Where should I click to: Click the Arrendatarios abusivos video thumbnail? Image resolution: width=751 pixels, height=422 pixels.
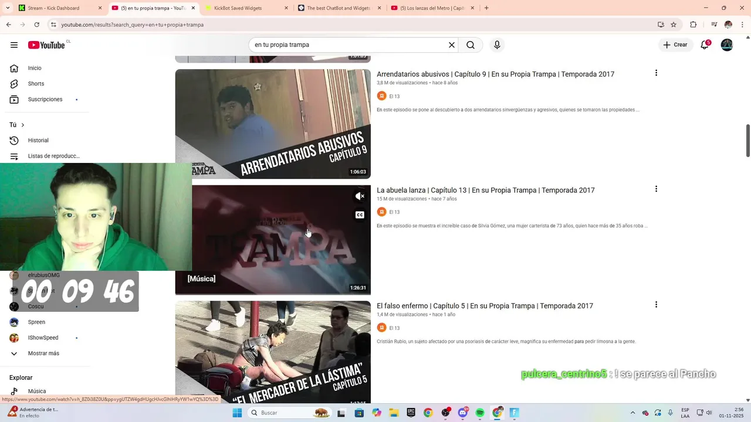pyautogui.click(x=273, y=124)
